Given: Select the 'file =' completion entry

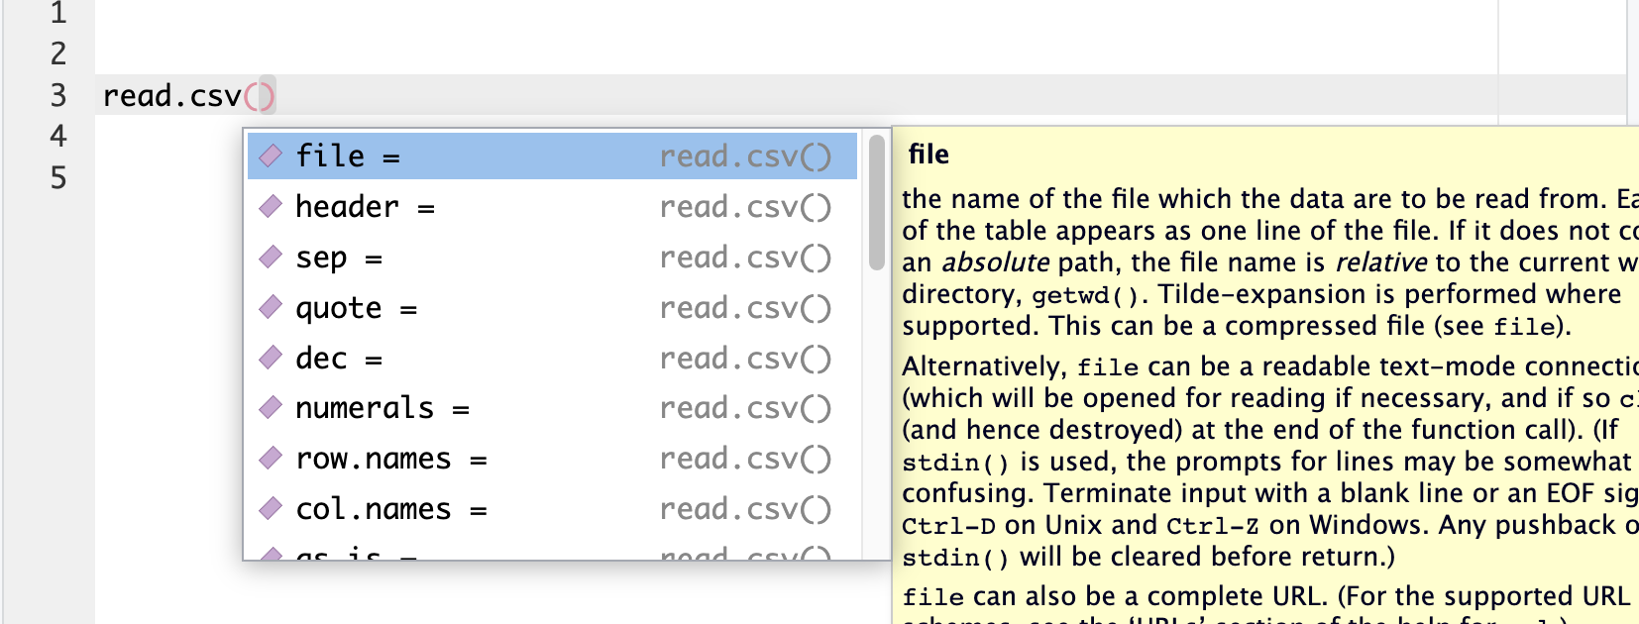Looking at the screenshot, I should pos(552,156).
